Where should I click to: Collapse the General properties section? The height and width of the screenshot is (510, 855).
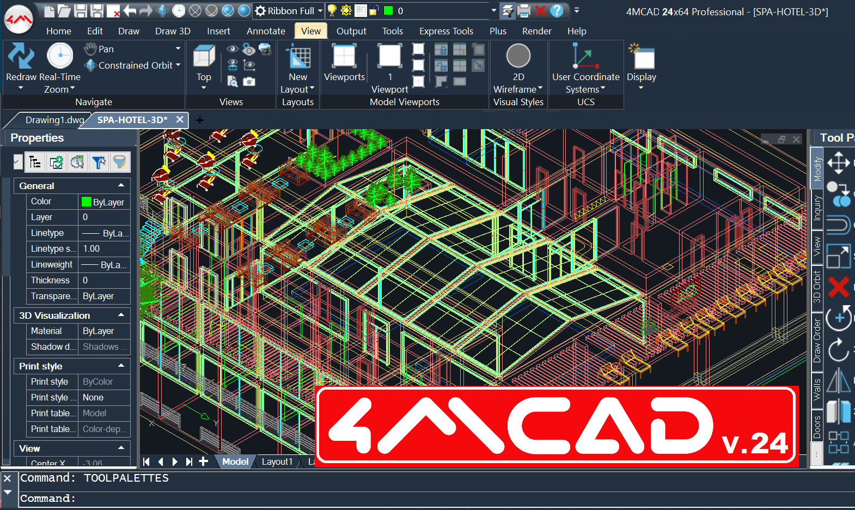click(x=121, y=186)
